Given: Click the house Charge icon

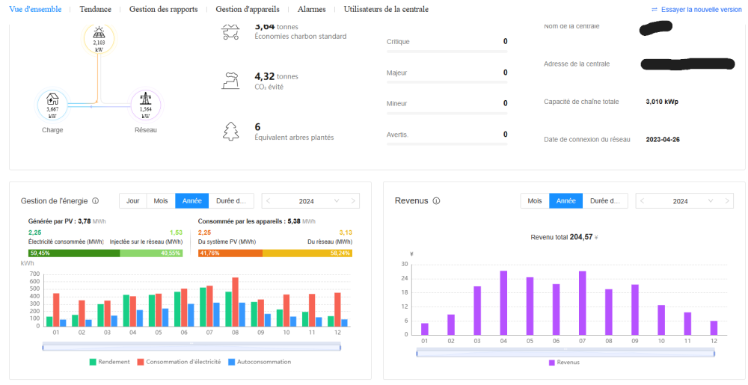Looking at the screenshot, I should click(x=52, y=99).
